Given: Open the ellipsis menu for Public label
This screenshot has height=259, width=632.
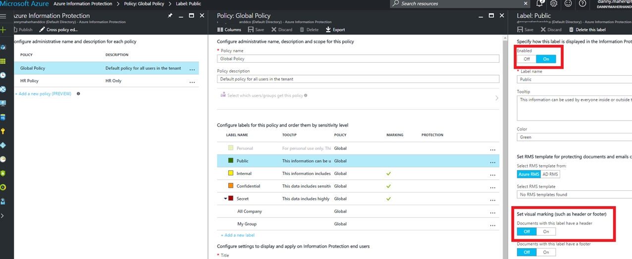Looking at the screenshot, I should pos(492,162).
